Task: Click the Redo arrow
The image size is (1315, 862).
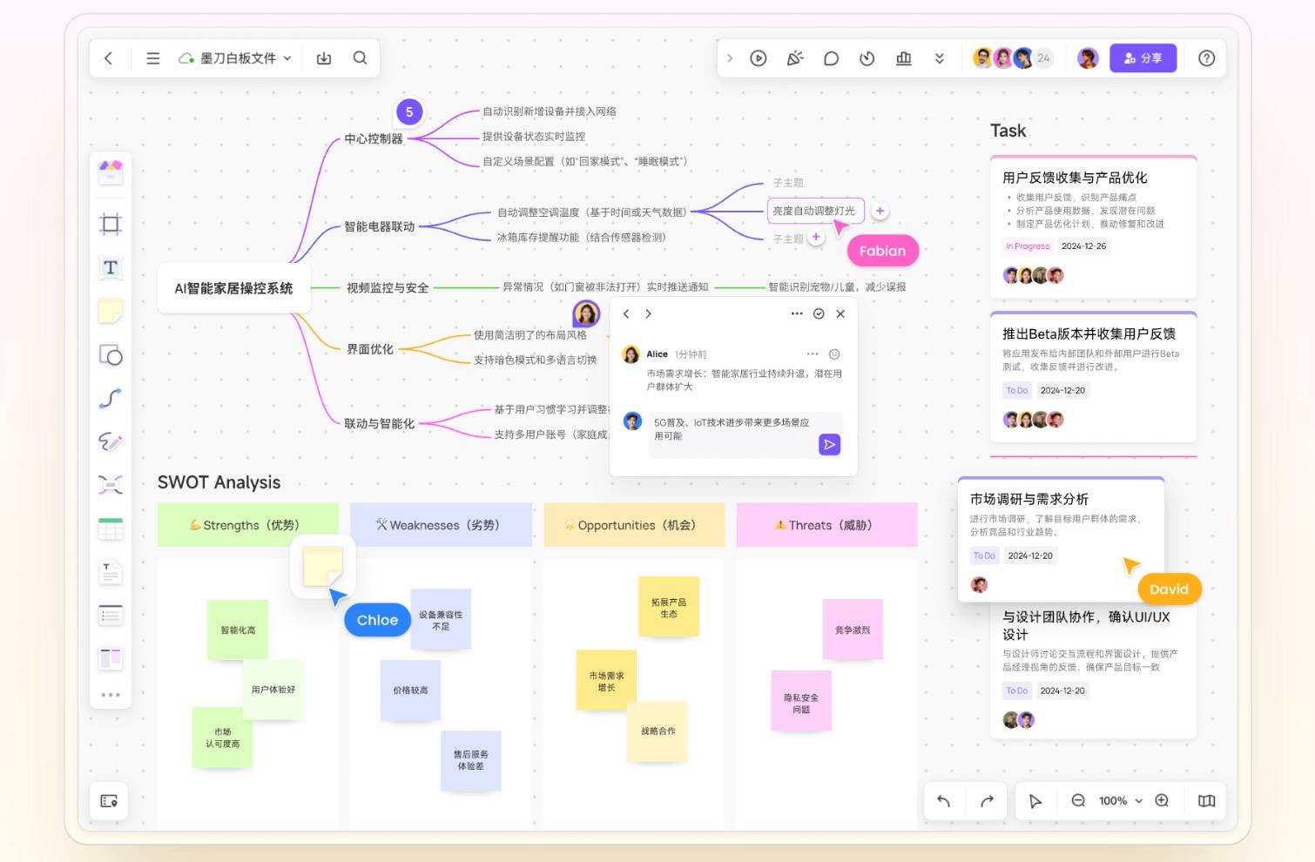Action: click(x=987, y=801)
